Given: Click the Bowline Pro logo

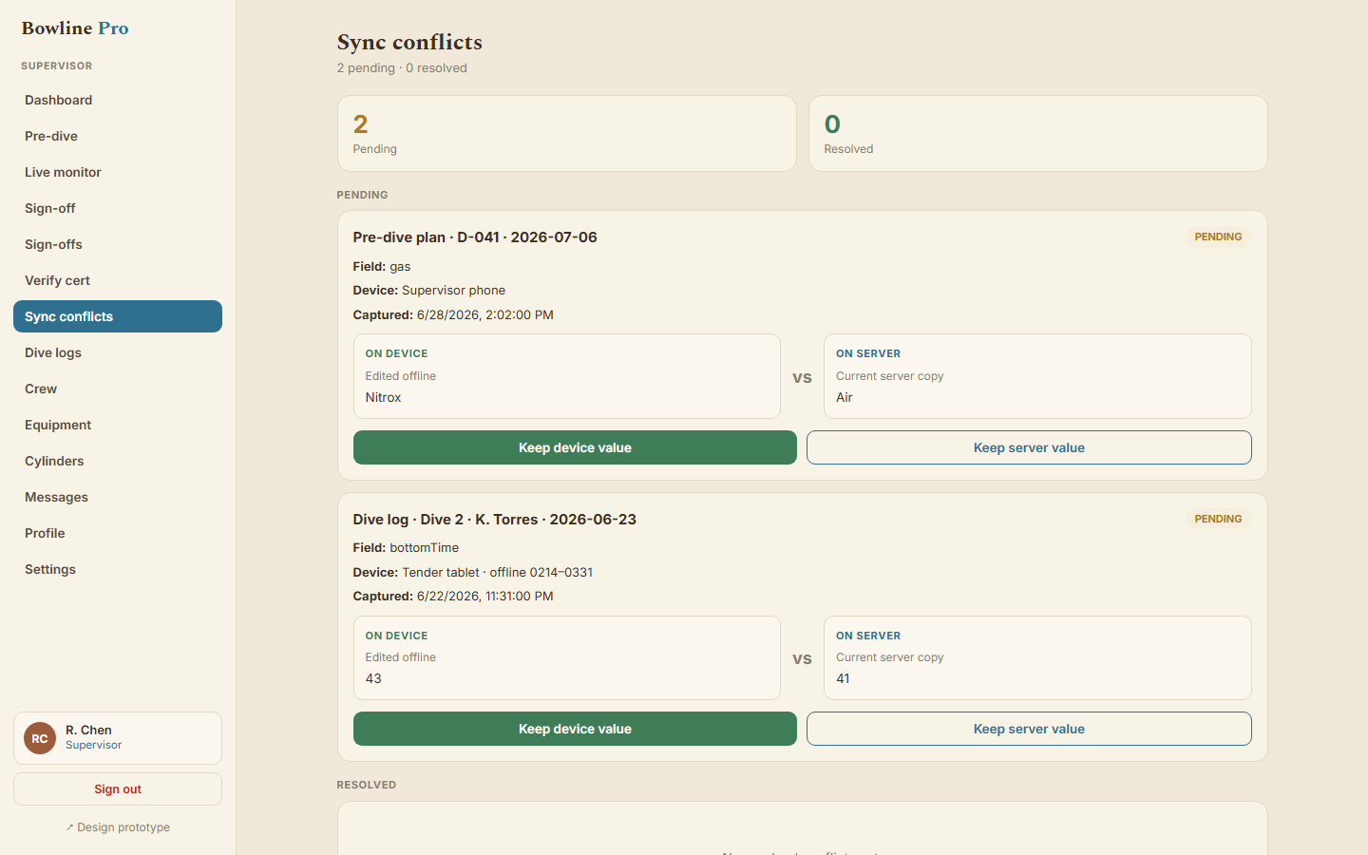Looking at the screenshot, I should coord(75,28).
